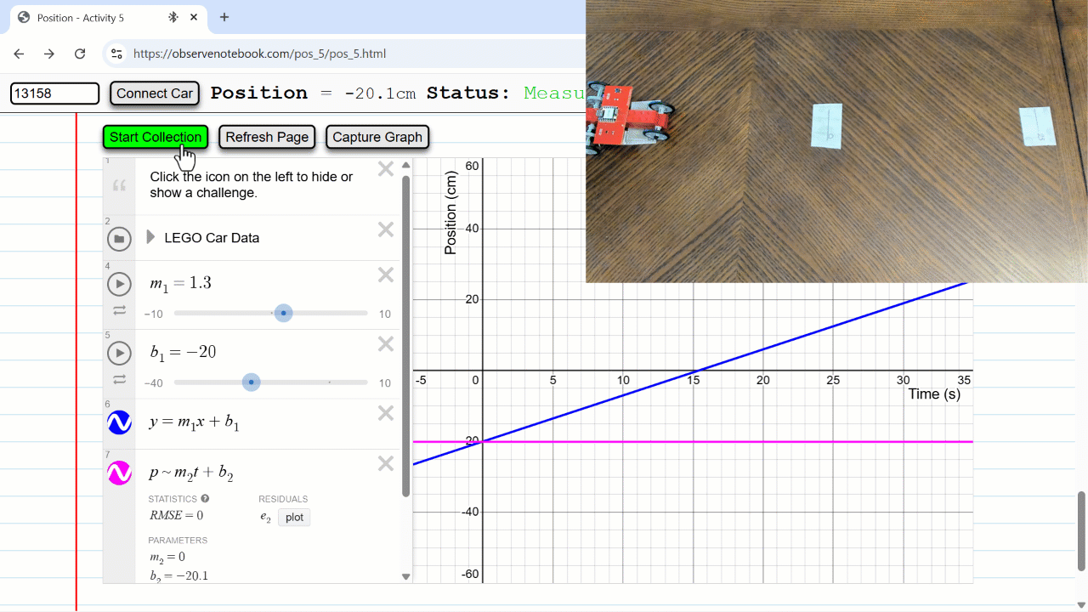Plot the residuals e₂

point(294,517)
